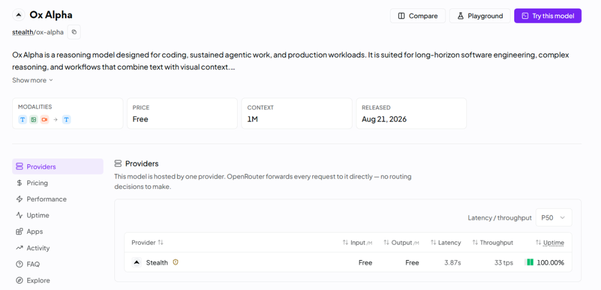Screen dimensions: 601x290
Task: Click the Stealth provider name
Action: pyautogui.click(x=157, y=262)
